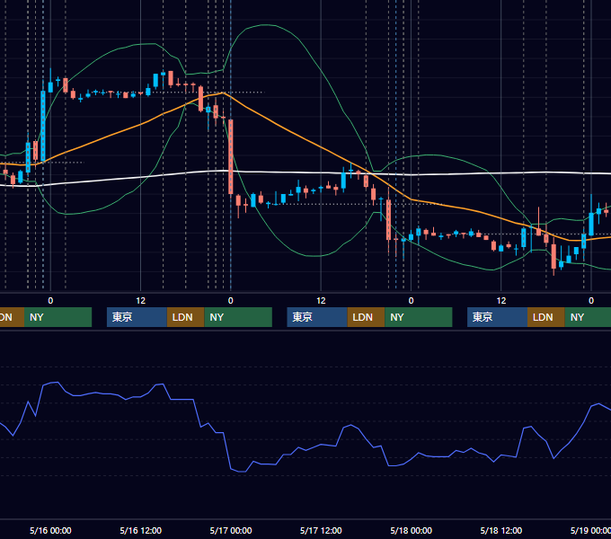
Task: Click the "0" hour tick for 5/16 midnight
Action: (50, 301)
